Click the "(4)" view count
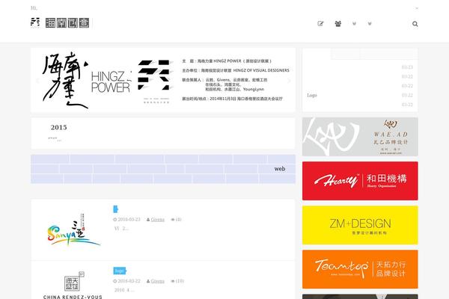Screen dimensions: 449x299 [x=179, y=220]
